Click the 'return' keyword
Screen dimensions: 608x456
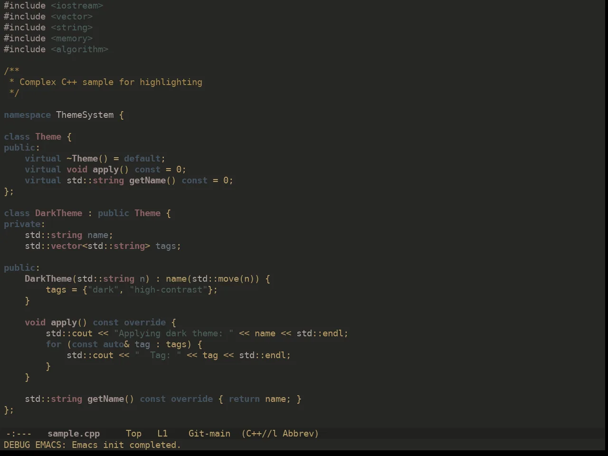tap(244, 399)
